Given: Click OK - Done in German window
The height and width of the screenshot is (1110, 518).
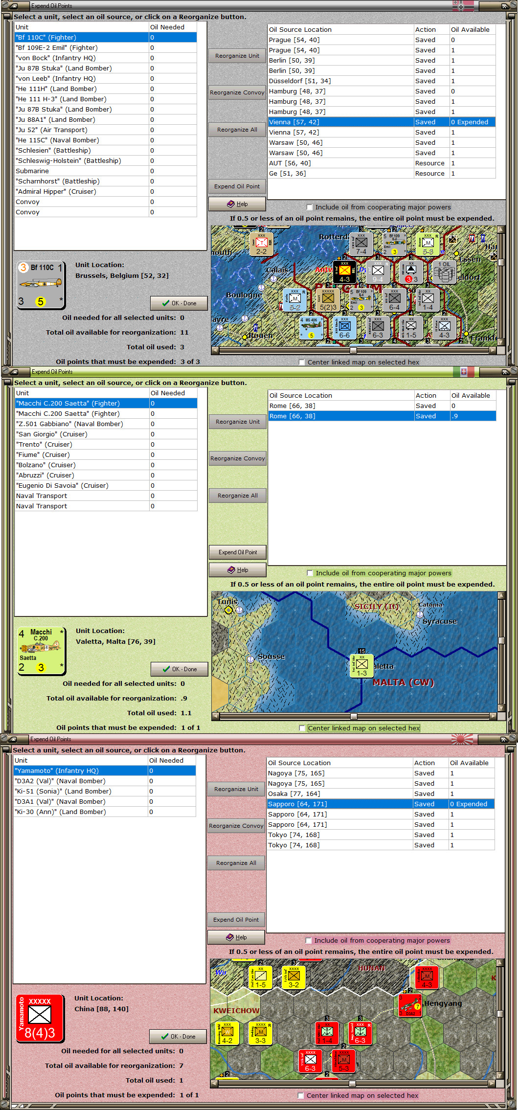Looking at the screenshot, I should click(179, 303).
